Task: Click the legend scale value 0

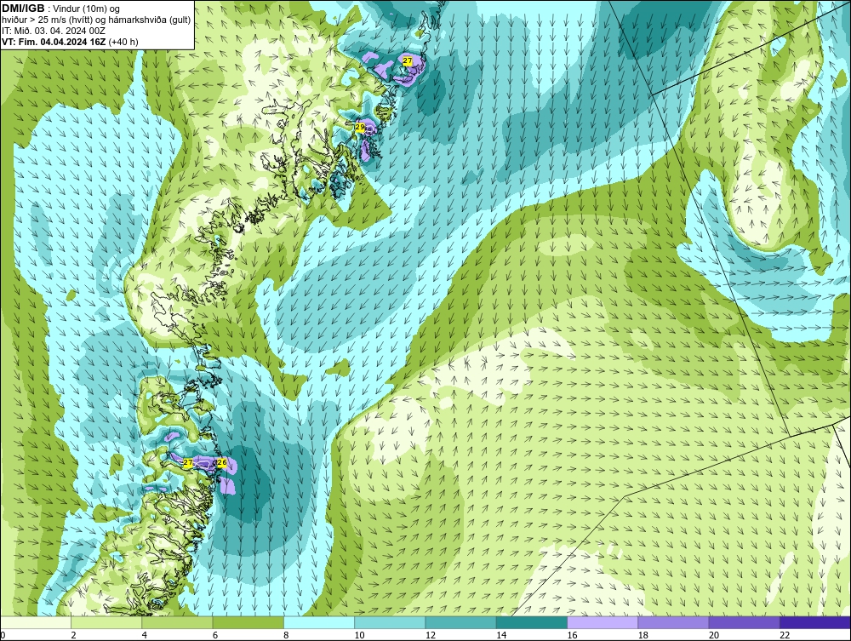Action: (3, 636)
